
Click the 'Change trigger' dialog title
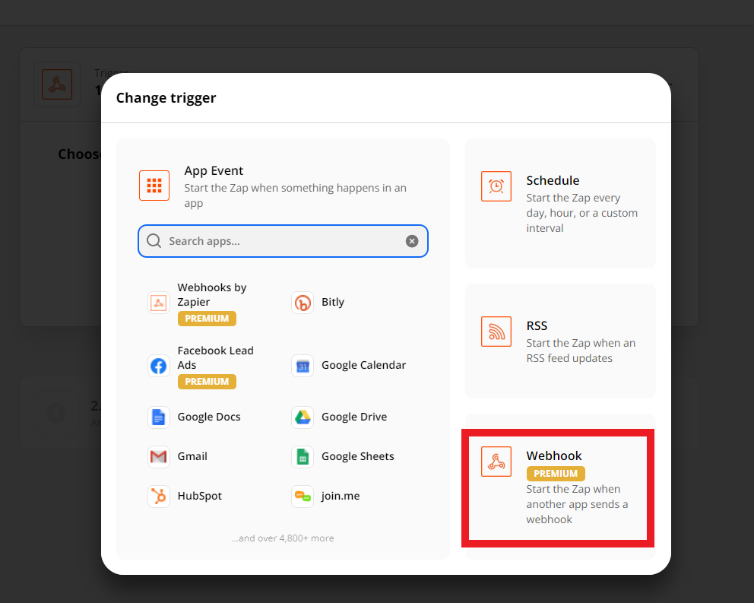(166, 97)
